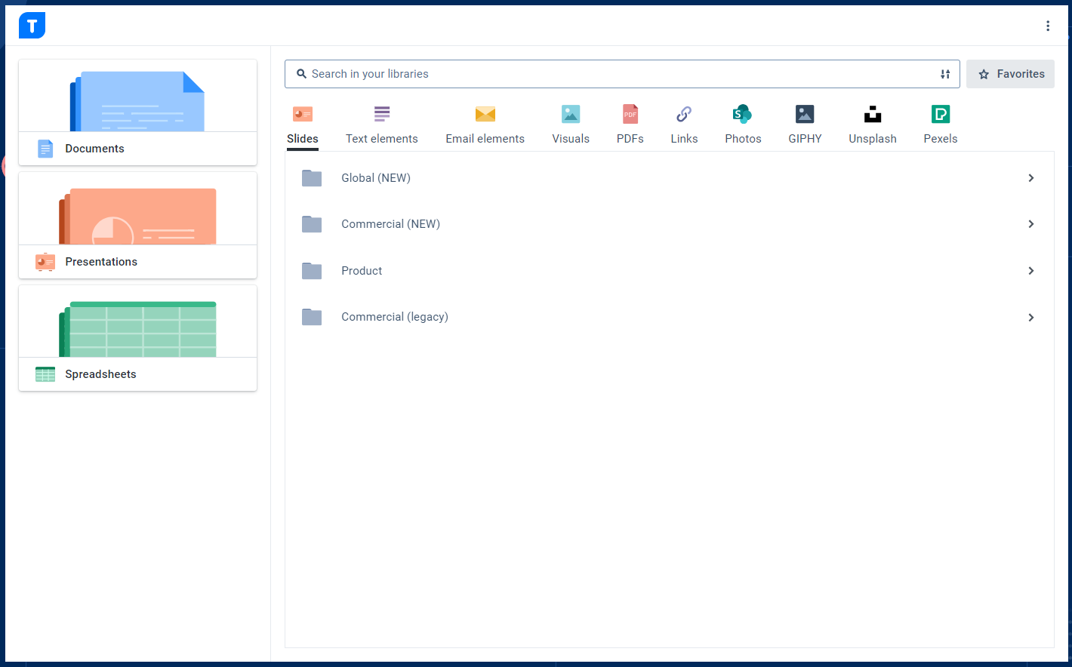Click the Text elements icon
1072x667 pixels.
click(x=382, y=114)
